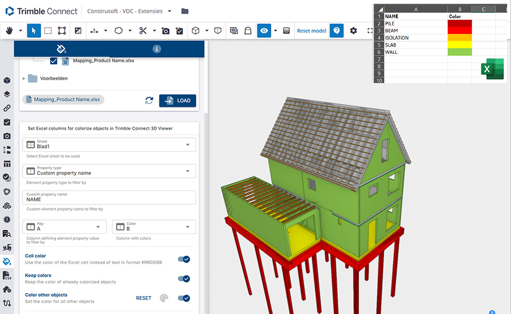Viewport: 511px width, 314px height.
Task: Switch to the info tab
Action: (x=157, y=49)
